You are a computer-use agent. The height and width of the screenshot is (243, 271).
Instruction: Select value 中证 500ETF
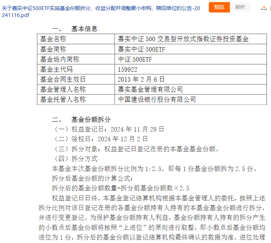(x=135, y=60)
